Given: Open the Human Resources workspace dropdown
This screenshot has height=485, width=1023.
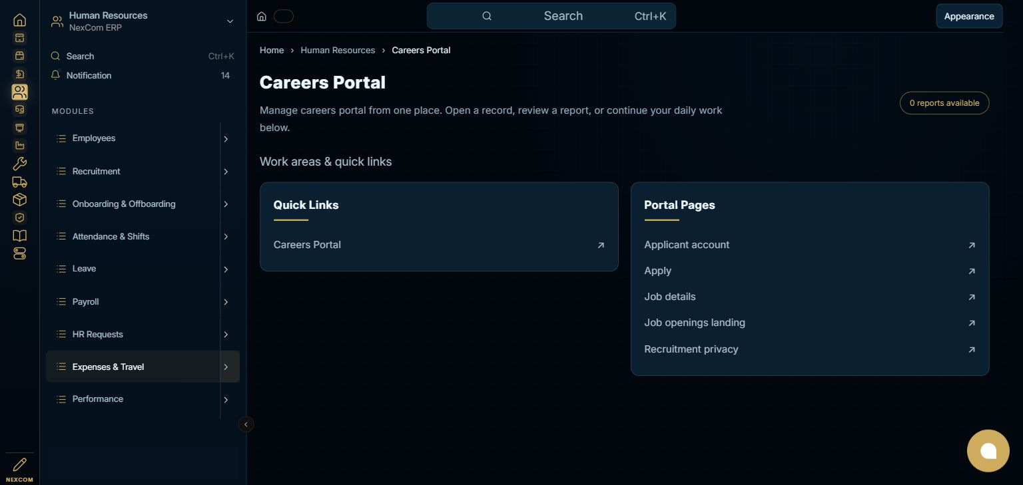Looking at the screenshot, I should point(143,21).
